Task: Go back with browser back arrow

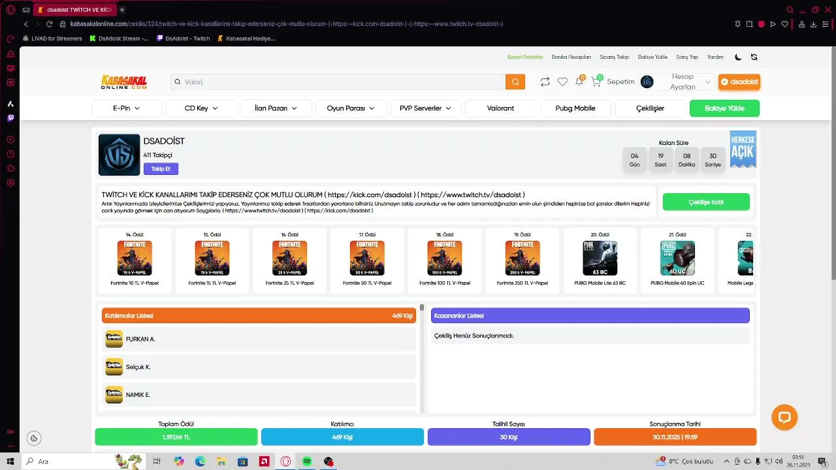Action: (26, 24)
